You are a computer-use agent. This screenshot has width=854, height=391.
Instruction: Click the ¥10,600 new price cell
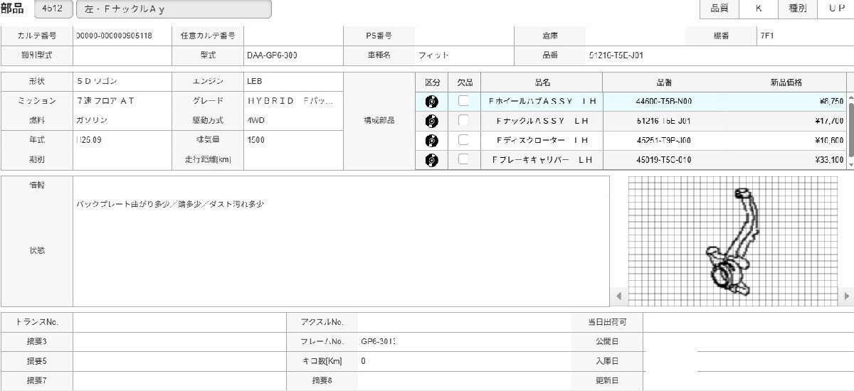point(828,141)
